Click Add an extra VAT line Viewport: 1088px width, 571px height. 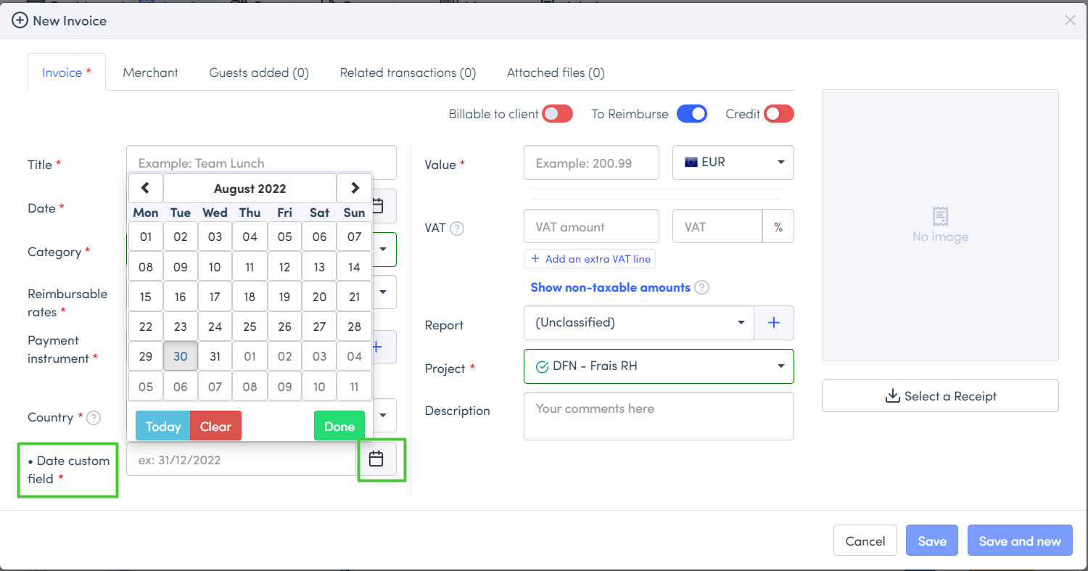(590, 259)
